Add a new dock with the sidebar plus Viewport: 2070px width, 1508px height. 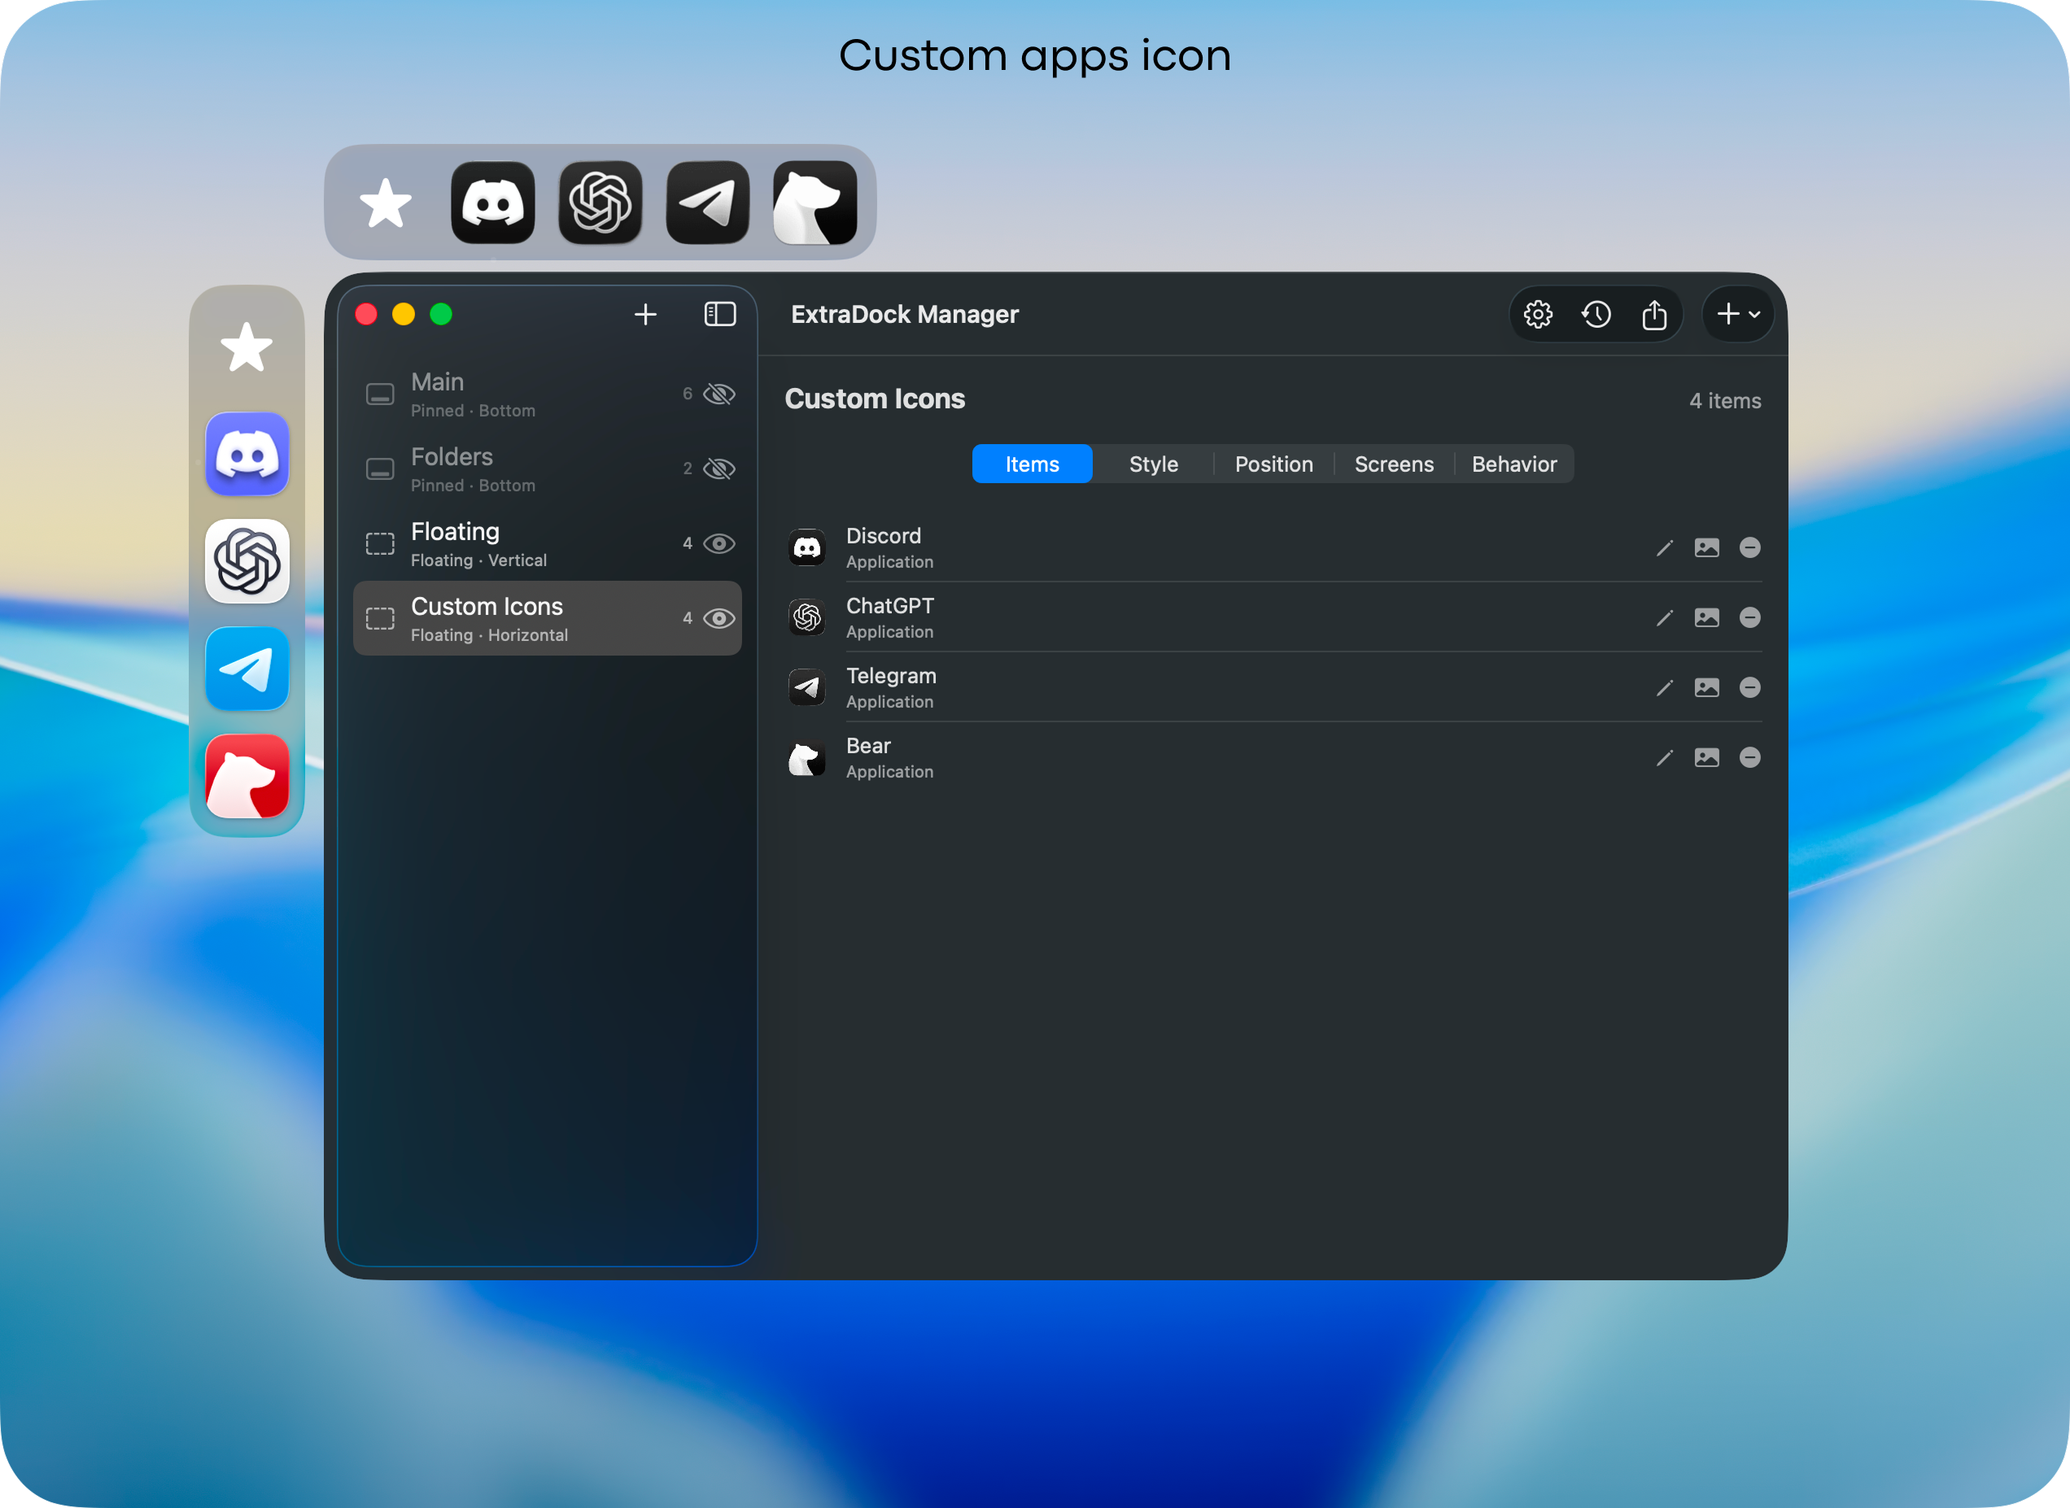(x=645, y=315)
